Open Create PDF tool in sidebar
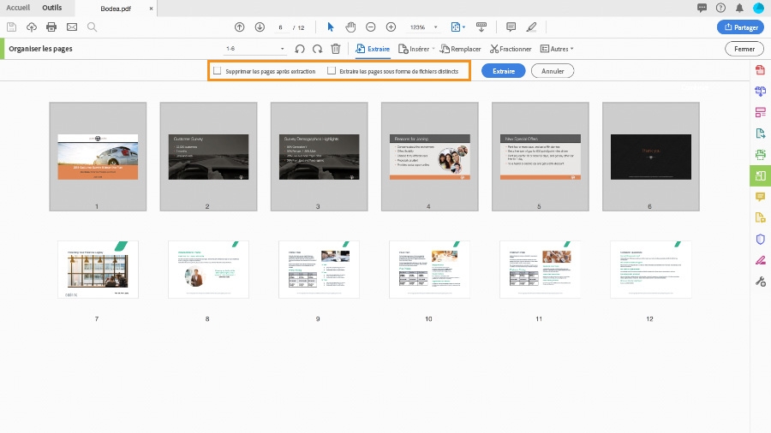 760,69
